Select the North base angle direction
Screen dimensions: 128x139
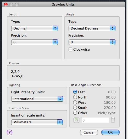coord(75,97)
